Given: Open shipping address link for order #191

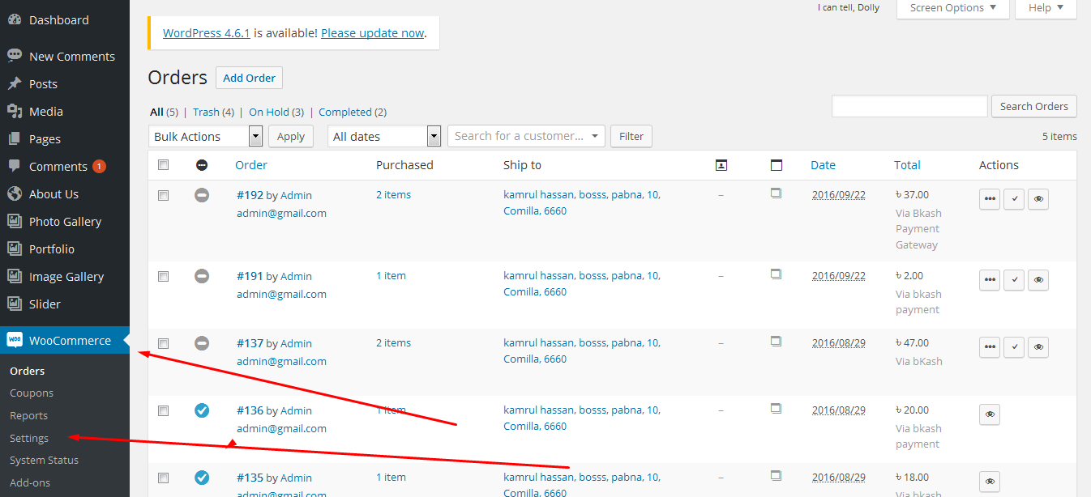Looking at the screenshot, I should [x=582, y=283].
